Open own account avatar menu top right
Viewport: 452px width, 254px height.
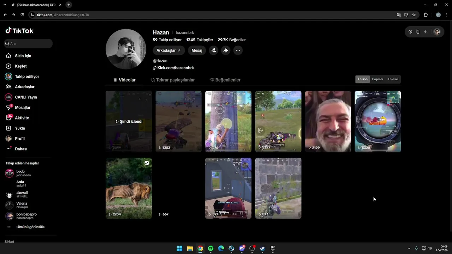tap(437, 32)
